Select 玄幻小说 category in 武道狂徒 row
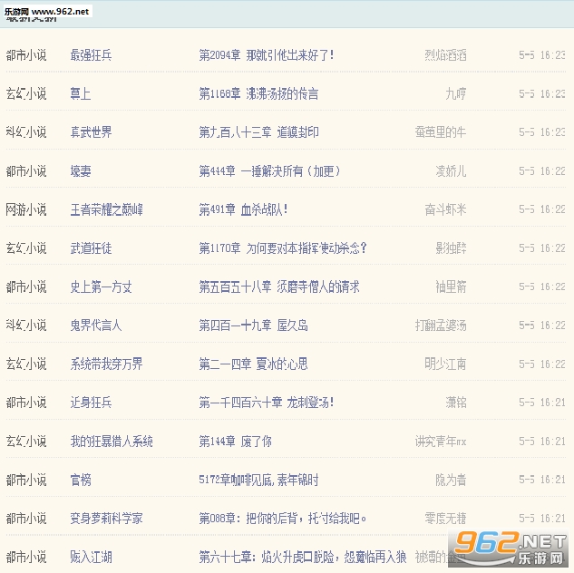574x573 pixels. [26, 248]
